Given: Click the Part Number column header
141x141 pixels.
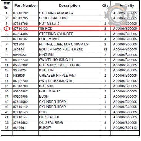Looking at the screenshot, I should [x=26, y=6].
